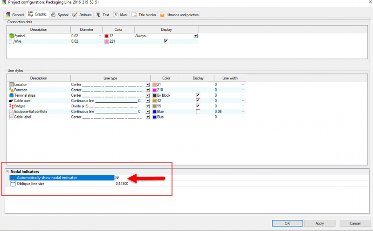373x231 pixels.
Task: Click the OK button
Action: click(287, 223)
